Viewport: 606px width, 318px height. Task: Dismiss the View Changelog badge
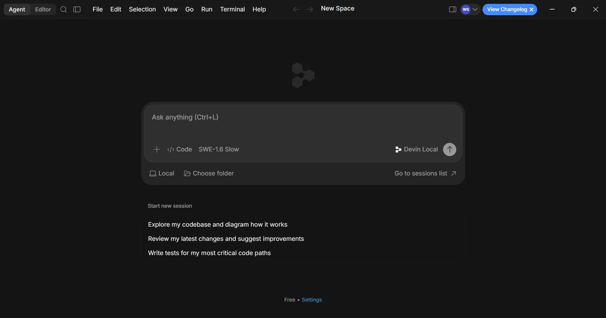tap(531, 9)
